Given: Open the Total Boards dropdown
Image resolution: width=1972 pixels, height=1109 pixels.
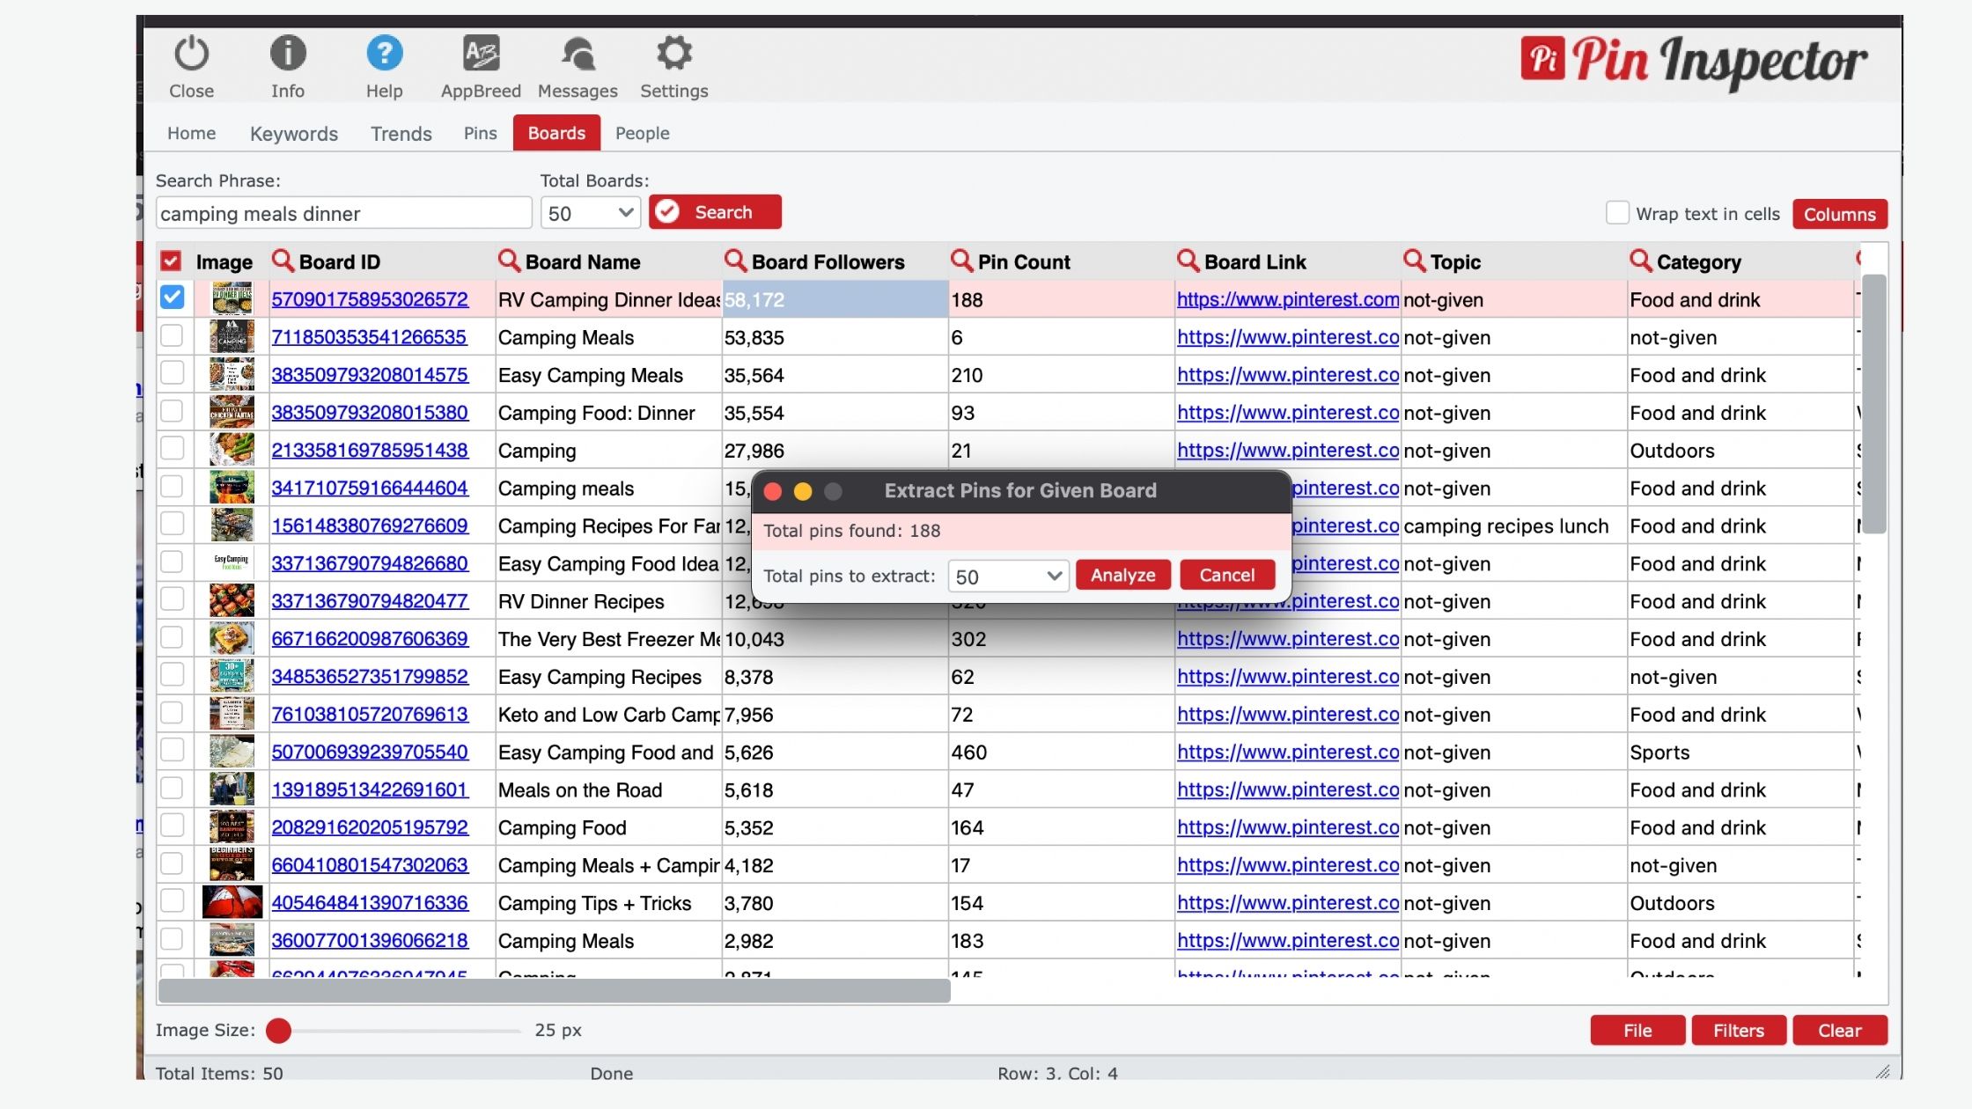Looking at the screenshot, I should click(x=590, y=213).
